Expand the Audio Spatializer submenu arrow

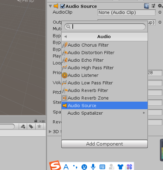tap(144, 113)
